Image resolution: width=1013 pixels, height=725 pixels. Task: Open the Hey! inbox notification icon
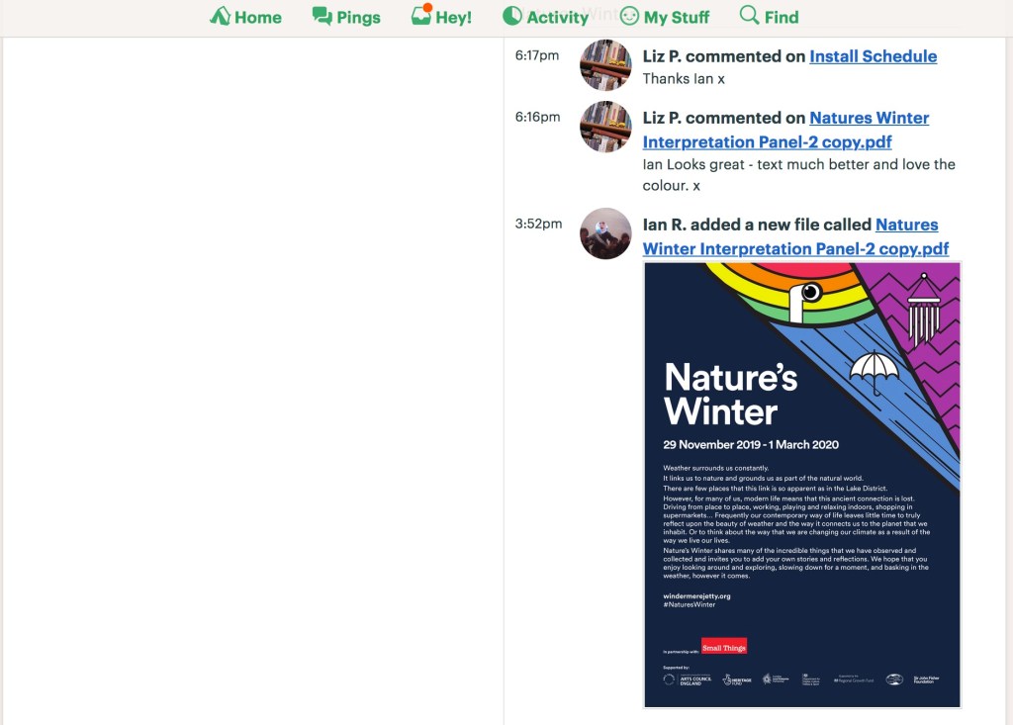pos(421,15)
